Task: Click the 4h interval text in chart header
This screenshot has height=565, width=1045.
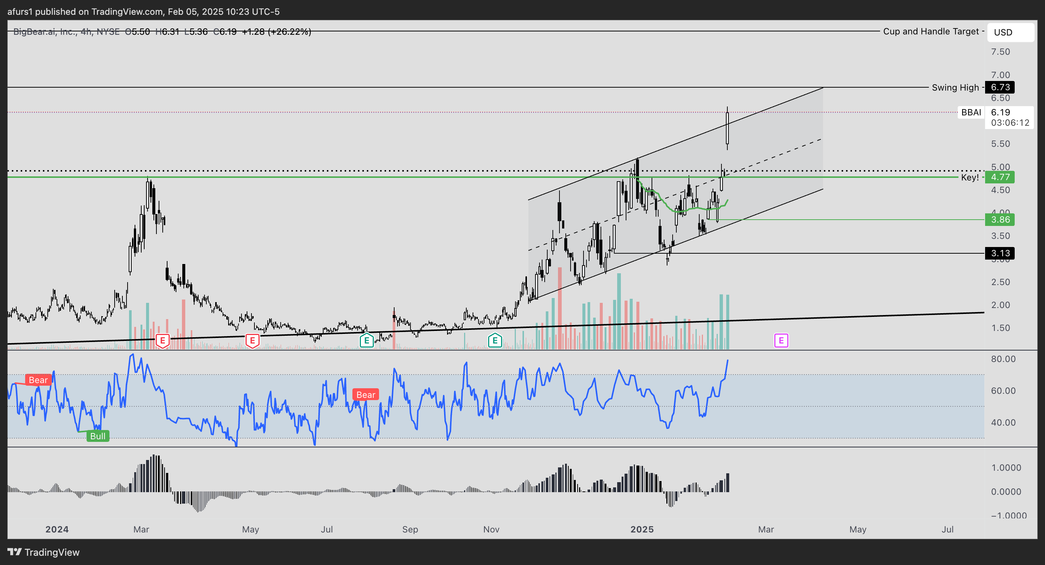Action: tap(86, 32)
